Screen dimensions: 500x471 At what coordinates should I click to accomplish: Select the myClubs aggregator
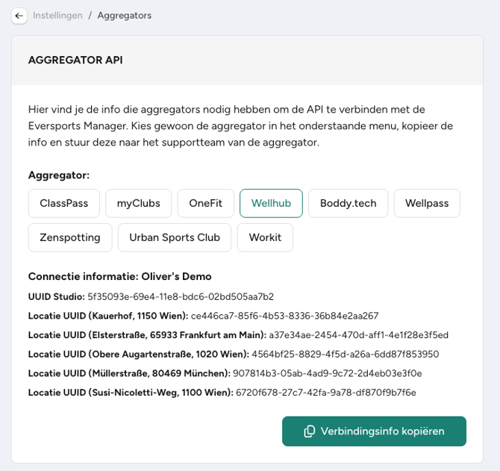[x=138, y=204]
